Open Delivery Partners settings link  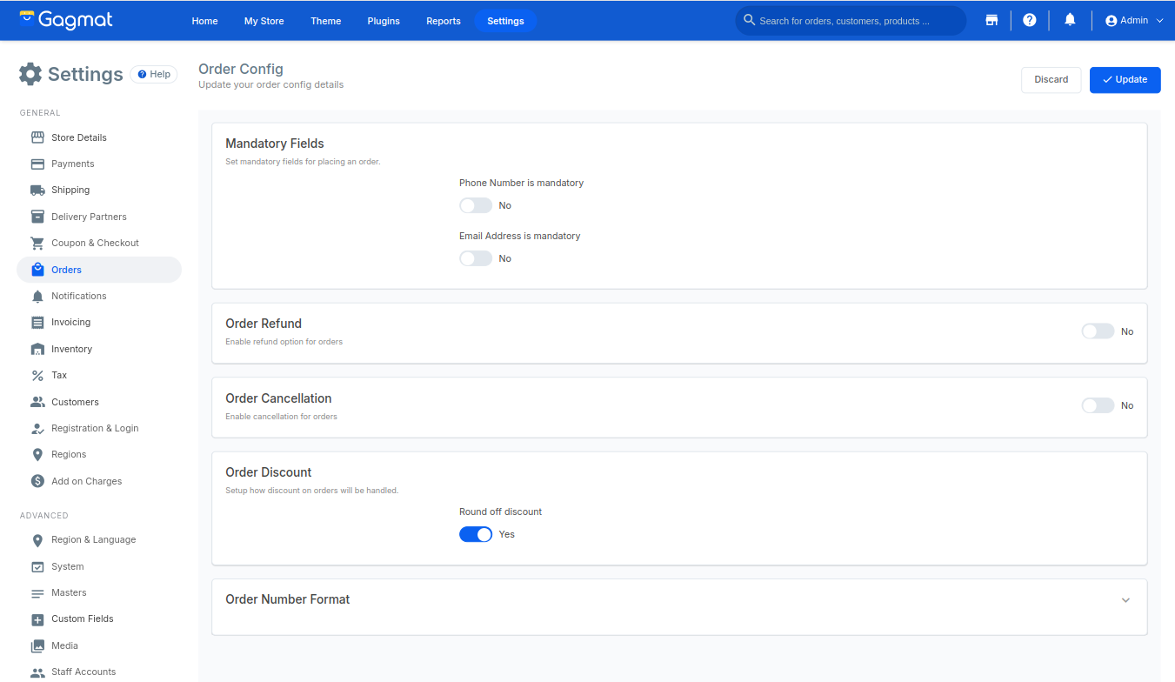click(89, 217)
